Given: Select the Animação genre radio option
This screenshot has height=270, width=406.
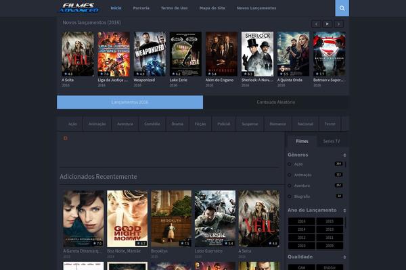Looking at the screenshot, I should coord(290,175).
